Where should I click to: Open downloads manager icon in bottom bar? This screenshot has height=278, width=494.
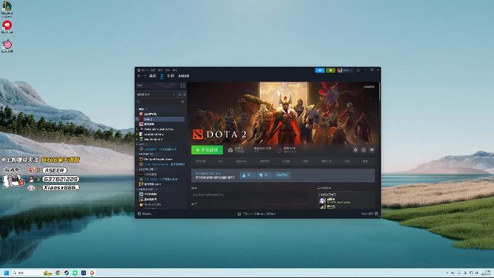click(239, 214)
